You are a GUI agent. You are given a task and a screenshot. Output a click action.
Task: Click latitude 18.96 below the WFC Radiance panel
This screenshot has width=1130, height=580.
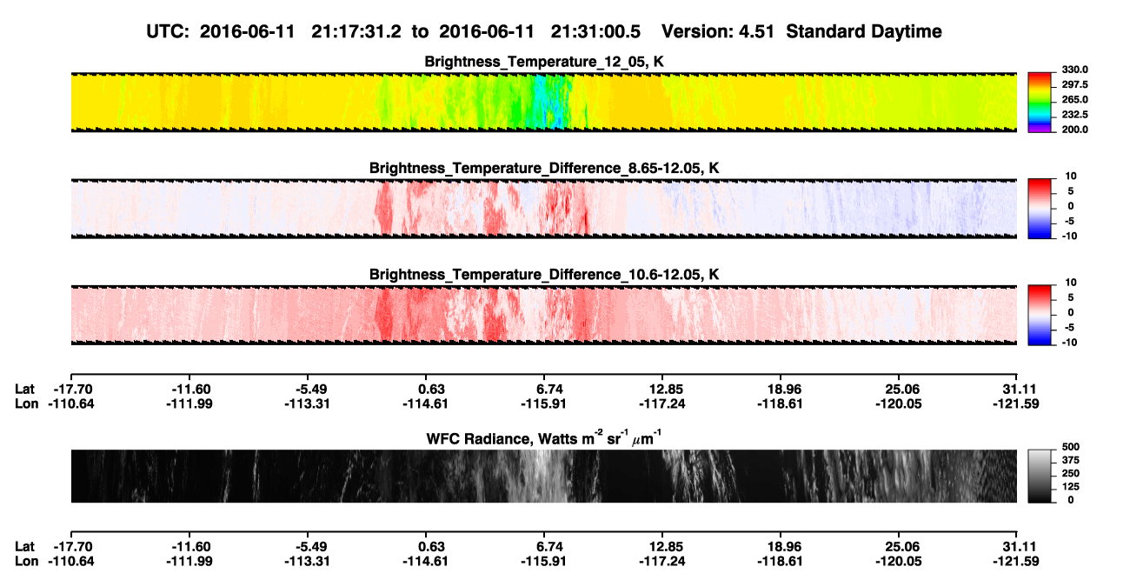pyautogui.click(x=781, y=547)
